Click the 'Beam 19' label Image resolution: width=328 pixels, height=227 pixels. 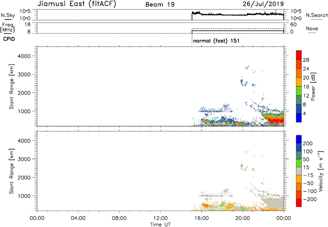coord(160,5)
